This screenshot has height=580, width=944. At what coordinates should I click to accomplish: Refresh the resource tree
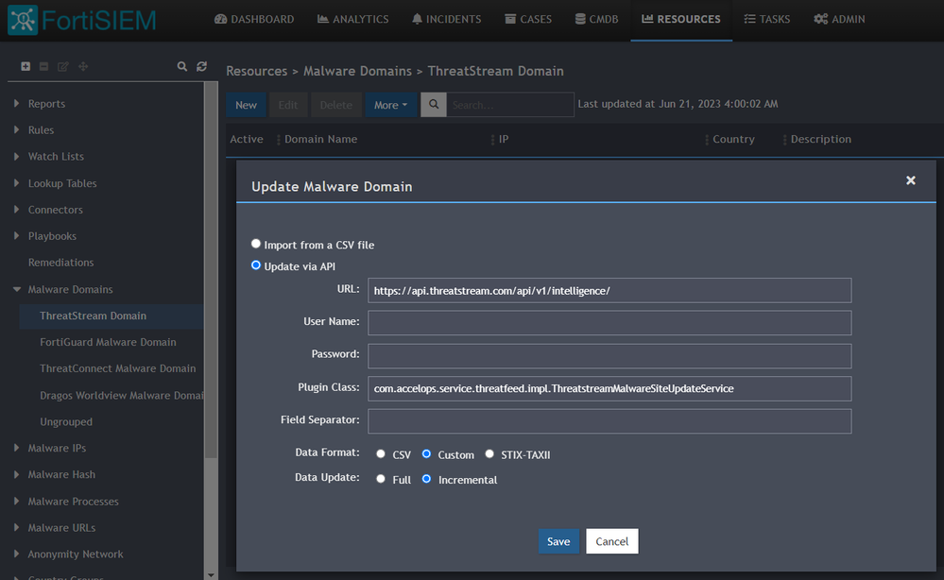click(x=201, y=67)
